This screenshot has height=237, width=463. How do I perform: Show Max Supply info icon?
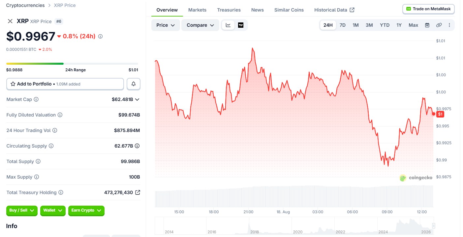[37, 177]
